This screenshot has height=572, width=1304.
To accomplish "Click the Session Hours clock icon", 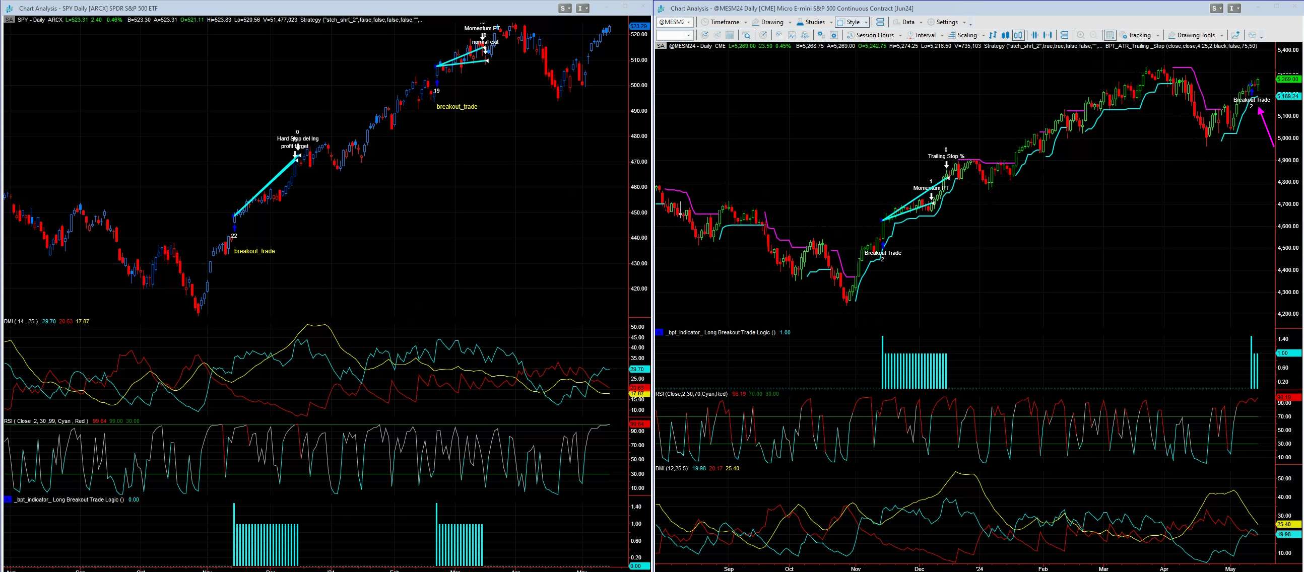I will [x=851, y=35].
